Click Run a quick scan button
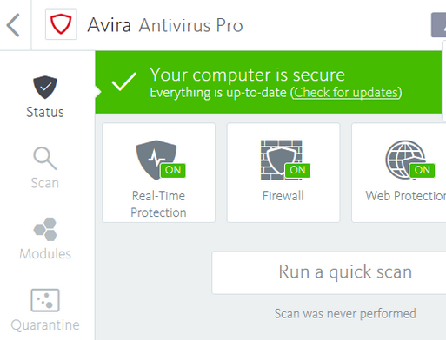446x340 pixels. [x=329, y=272]
